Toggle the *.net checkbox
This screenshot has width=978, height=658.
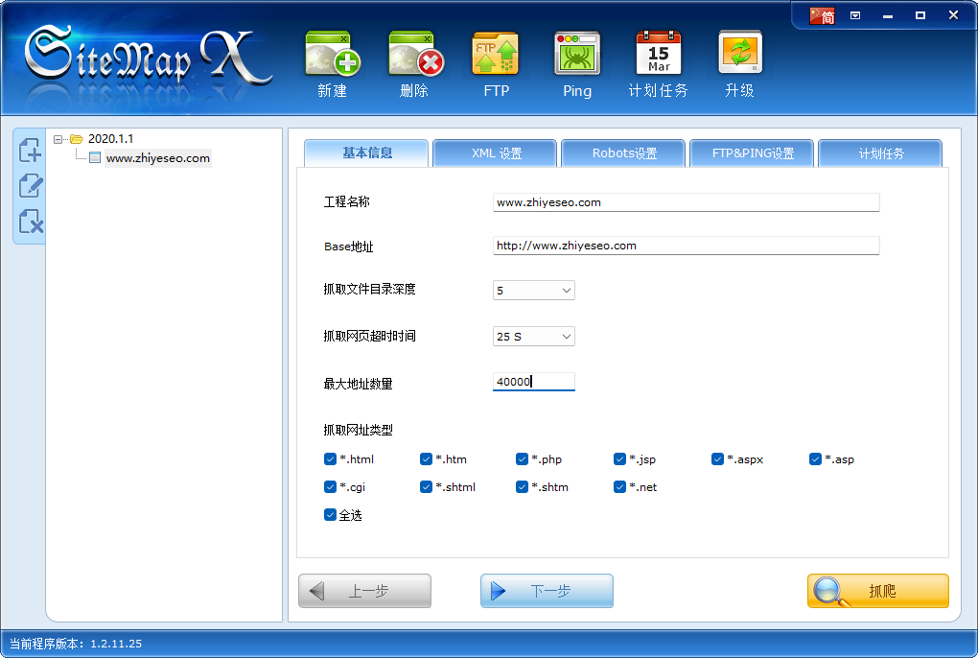(619, 486)
